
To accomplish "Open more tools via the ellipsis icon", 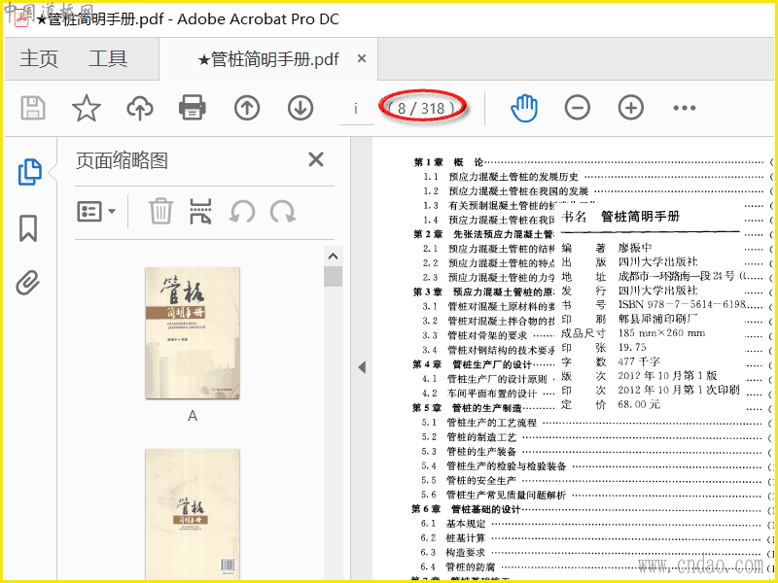I will point(685,108).
